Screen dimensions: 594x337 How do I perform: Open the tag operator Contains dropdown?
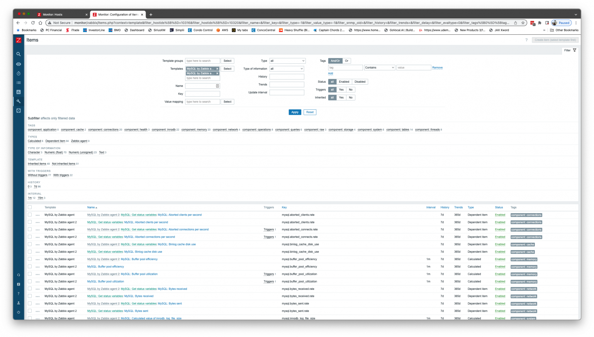point(380,68)
